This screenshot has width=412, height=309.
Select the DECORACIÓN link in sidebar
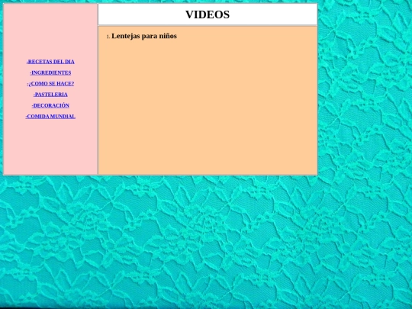pos(50,105)
